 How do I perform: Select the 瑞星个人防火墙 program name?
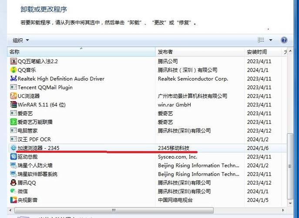(x=35, y=165)
